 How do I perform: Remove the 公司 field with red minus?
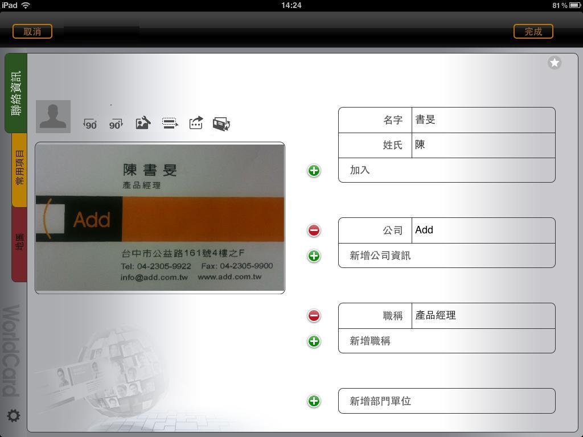314,230
